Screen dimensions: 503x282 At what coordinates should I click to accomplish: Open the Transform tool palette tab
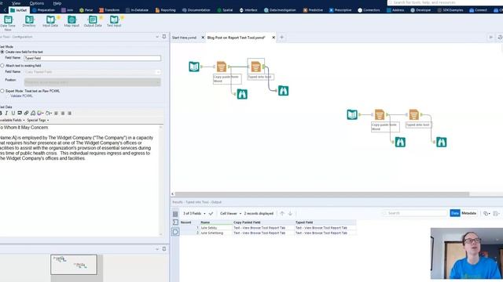(x=109, y=10)
